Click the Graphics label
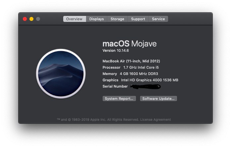231x148 pixels. point(110,80)
